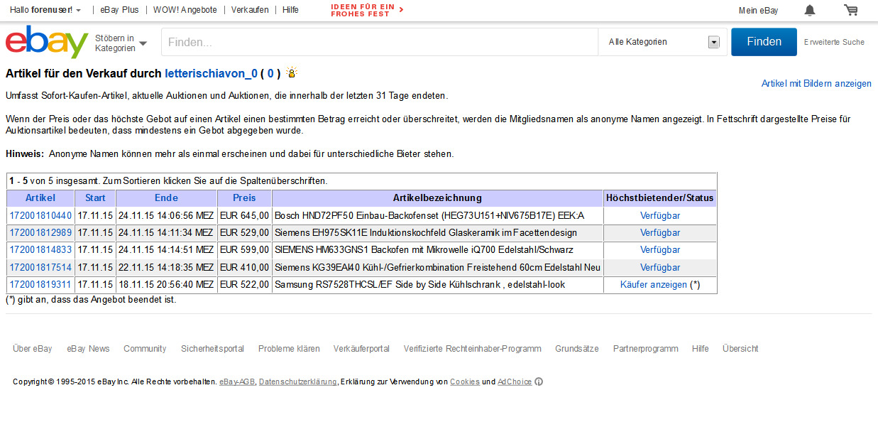Open item number 172001810440

coord(40,215)
